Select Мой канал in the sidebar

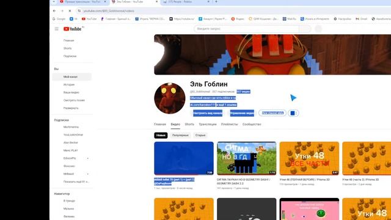pyautogui.click(x=71, y=77)
